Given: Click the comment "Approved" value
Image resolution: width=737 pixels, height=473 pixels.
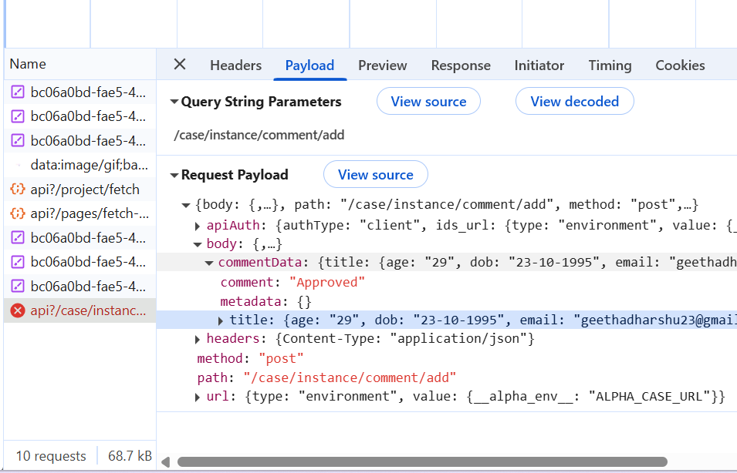Looking at the screenshot, I should click(327, 283).
